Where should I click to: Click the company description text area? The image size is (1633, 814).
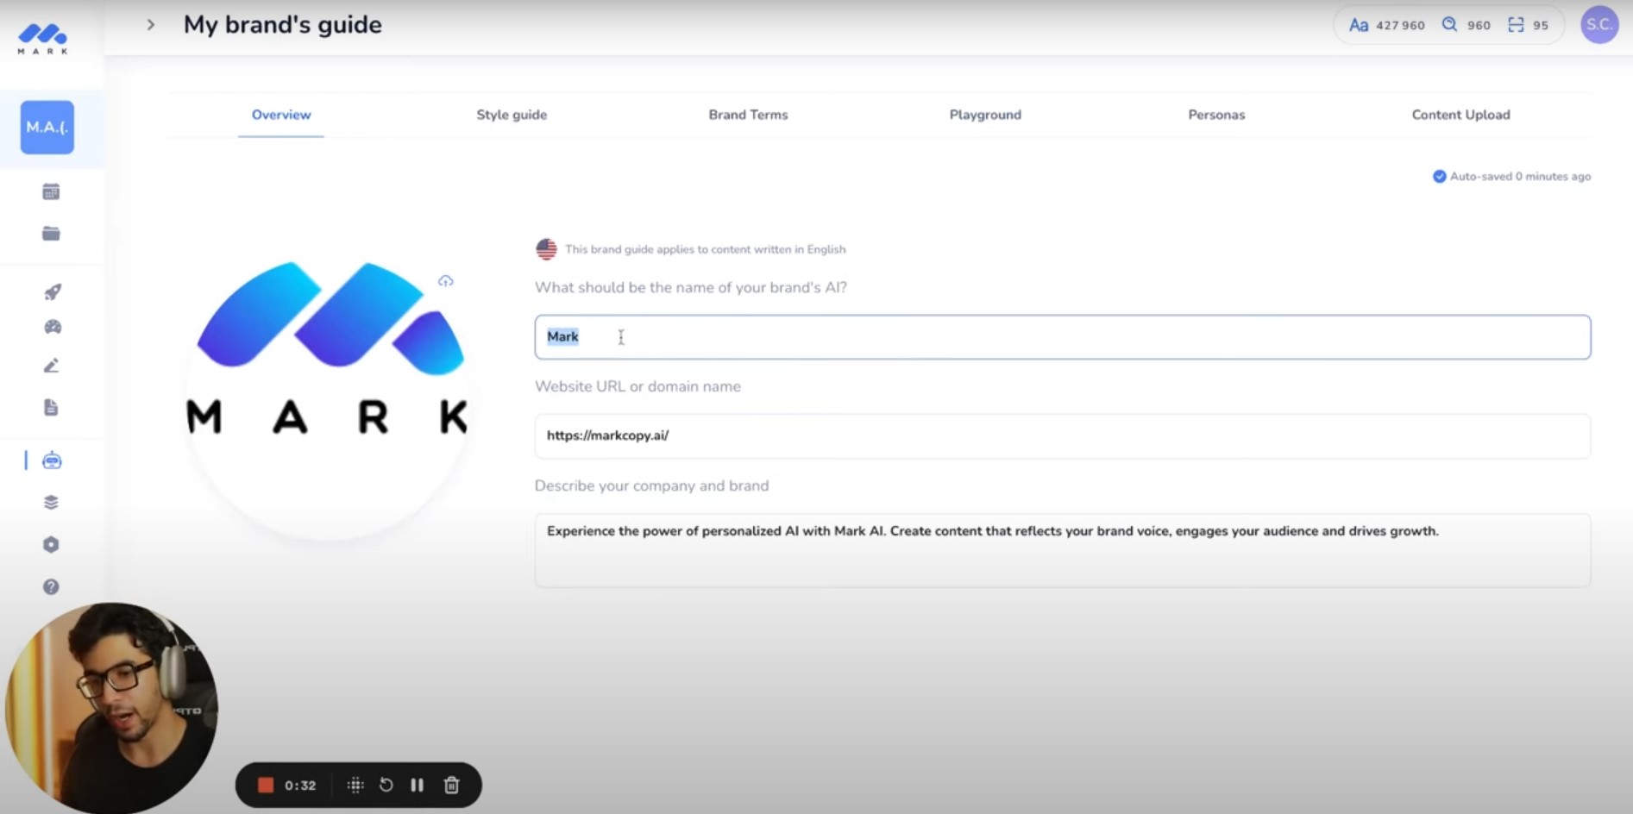coord(1062,550)
